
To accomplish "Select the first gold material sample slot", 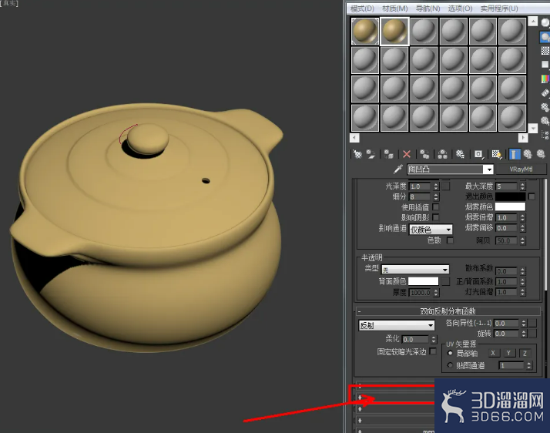I will (365, 32).
